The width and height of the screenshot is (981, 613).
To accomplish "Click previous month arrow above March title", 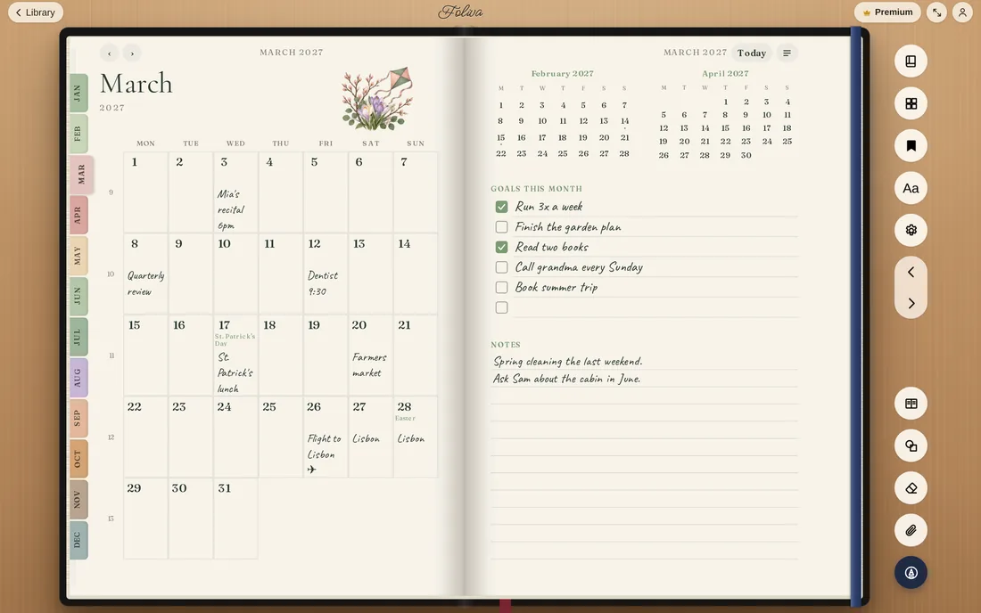I will (110, 53).
